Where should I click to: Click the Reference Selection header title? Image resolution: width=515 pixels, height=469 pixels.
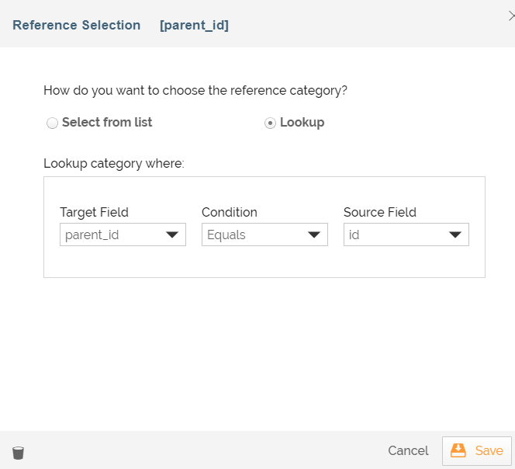[77, 25]
